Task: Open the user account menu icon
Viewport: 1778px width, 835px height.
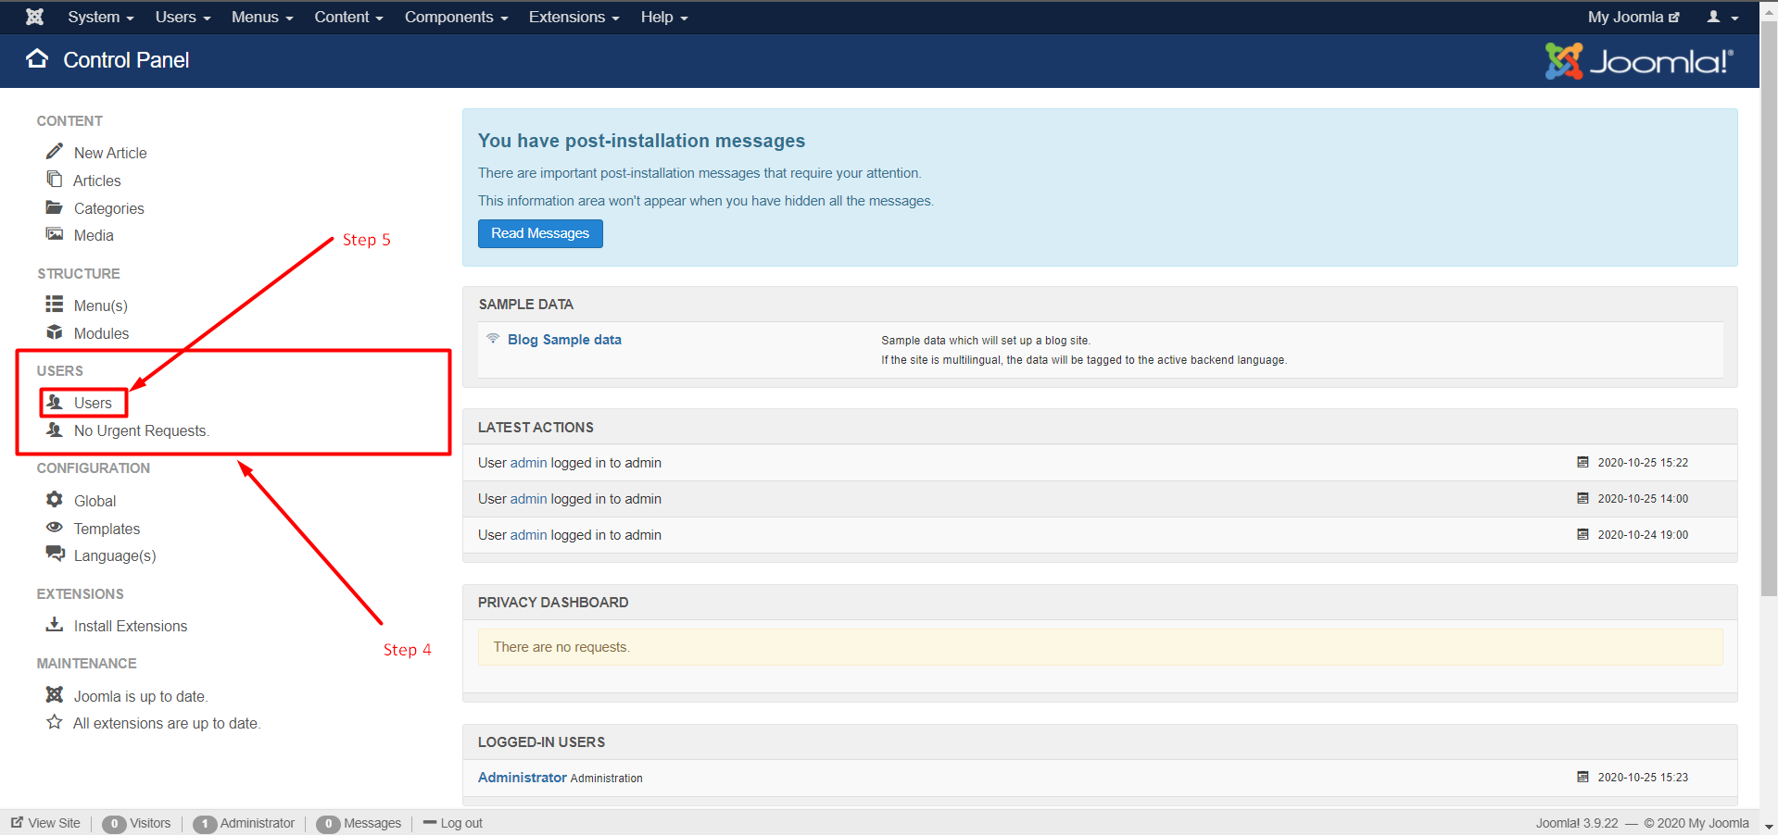Action: coord(1722,17)
